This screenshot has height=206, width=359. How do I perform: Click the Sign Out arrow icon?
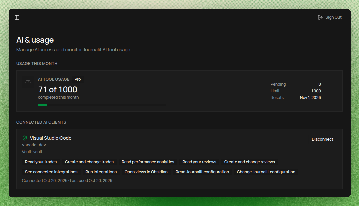(x=320, y=17)
